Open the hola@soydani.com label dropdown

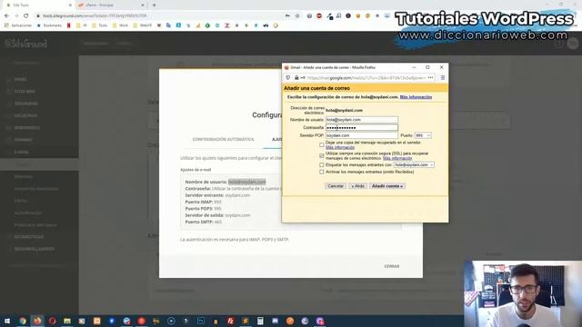tap(414, 165)
